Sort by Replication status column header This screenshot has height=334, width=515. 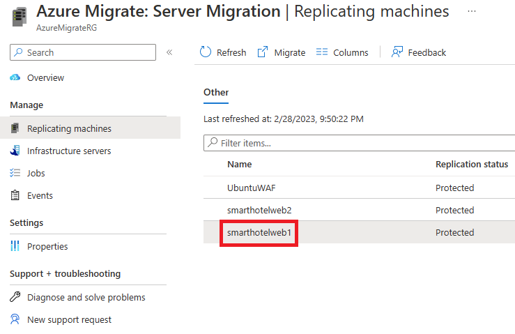coord(472,164)
